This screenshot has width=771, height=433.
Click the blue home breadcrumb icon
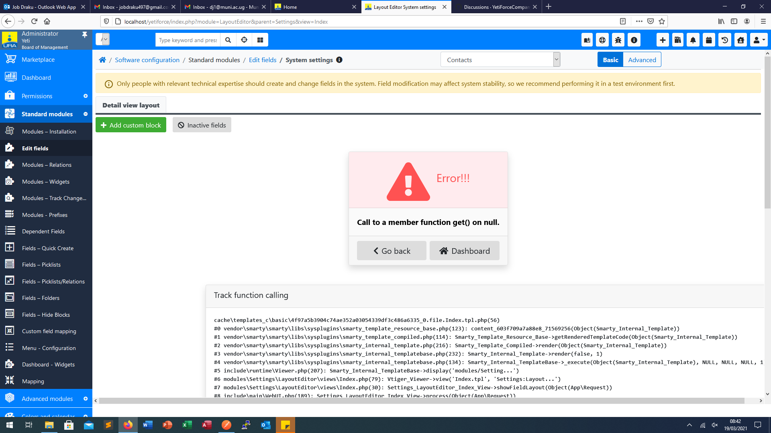click(x=102, y=60)
